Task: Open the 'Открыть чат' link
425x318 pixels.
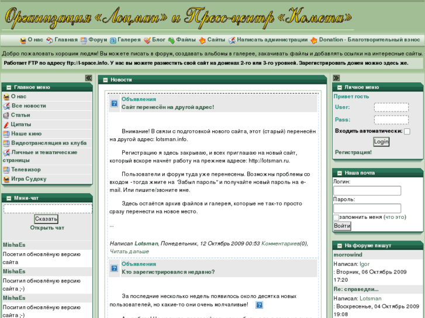Action: (47, 228)
